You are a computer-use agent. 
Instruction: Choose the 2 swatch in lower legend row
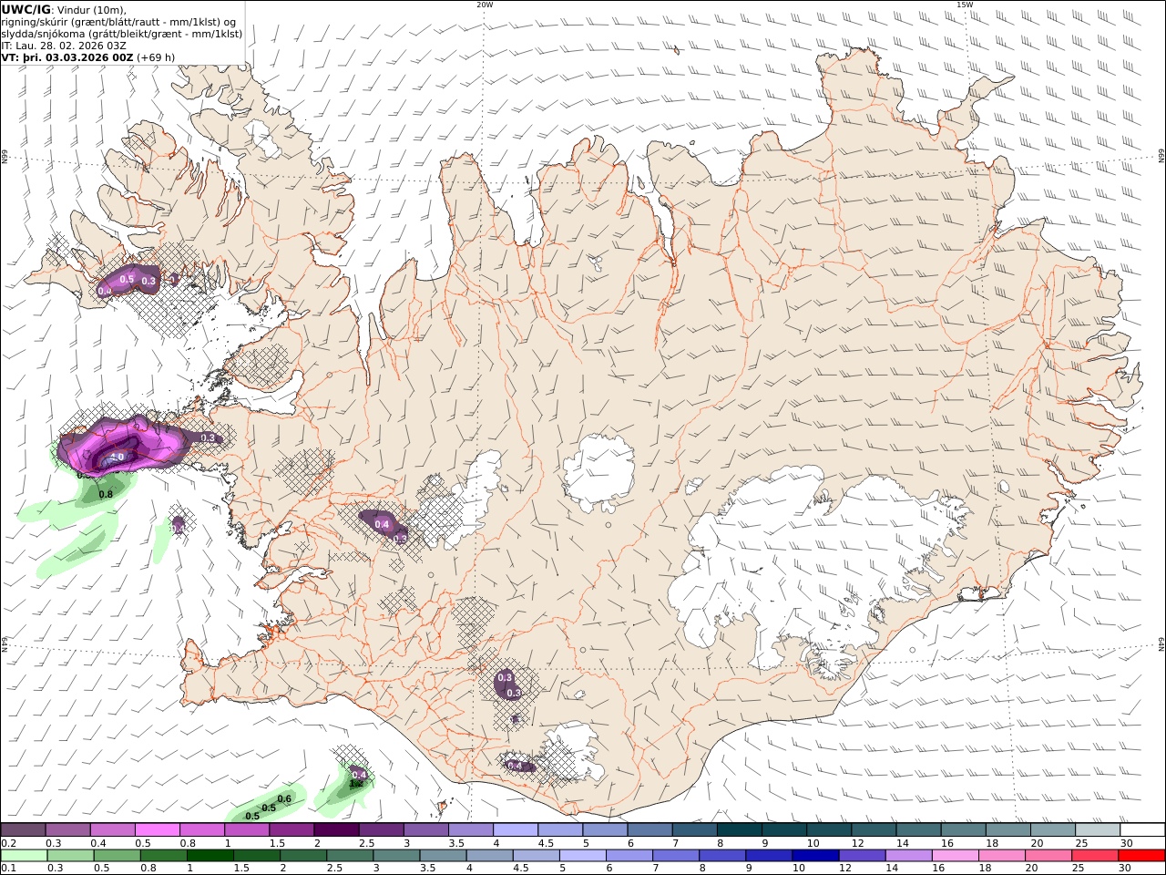(x=303, y=856)
